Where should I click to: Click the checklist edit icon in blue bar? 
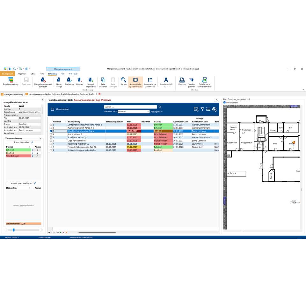tap(196, 109)
